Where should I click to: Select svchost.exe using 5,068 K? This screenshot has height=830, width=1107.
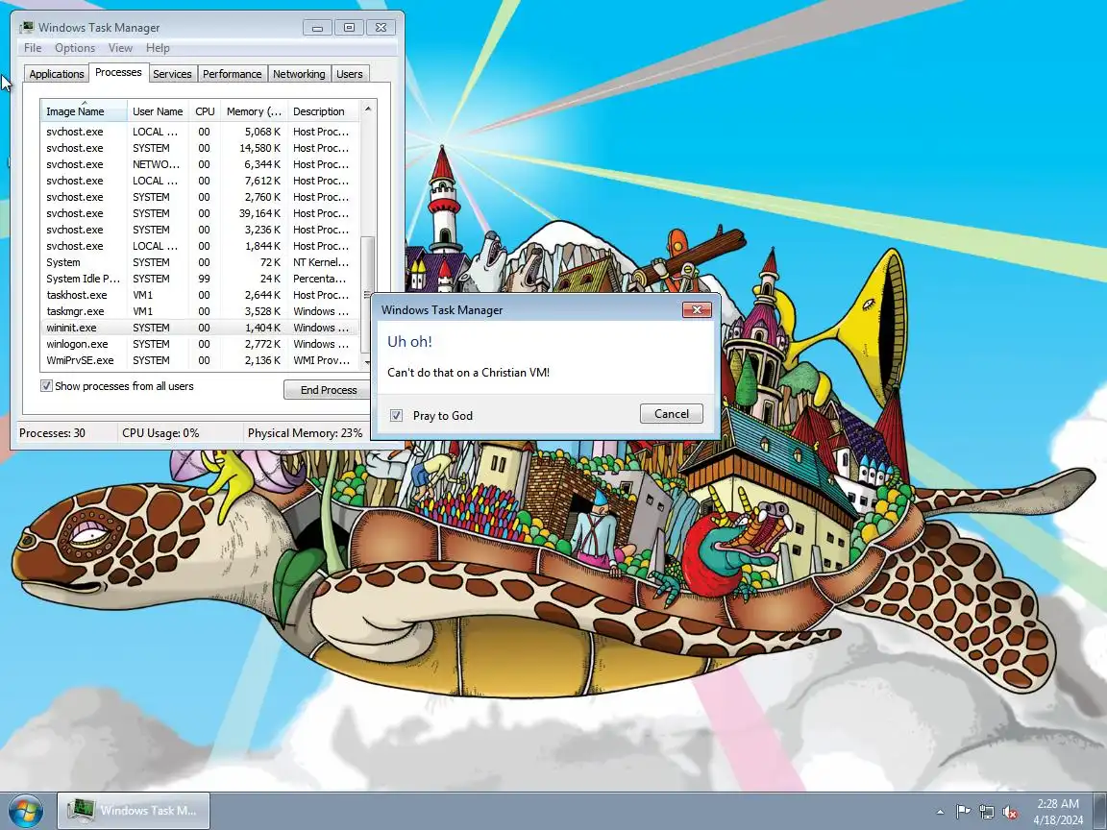[x=200, y=132]
